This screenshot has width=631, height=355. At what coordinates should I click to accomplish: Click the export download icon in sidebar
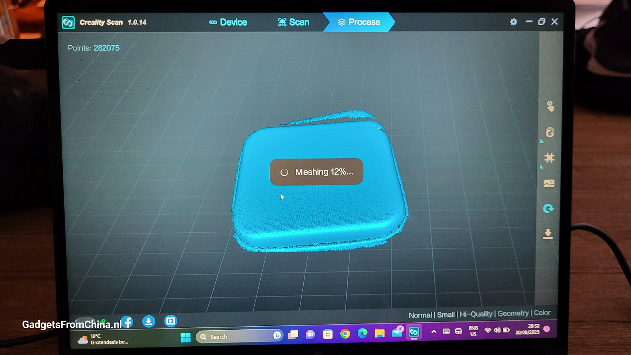548,234
